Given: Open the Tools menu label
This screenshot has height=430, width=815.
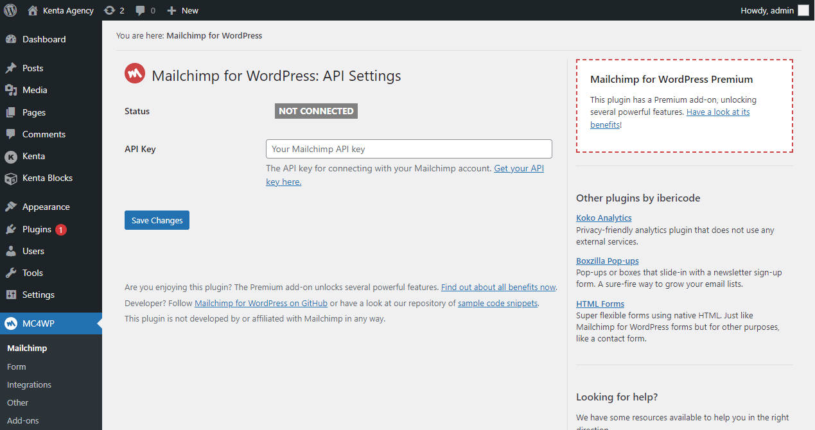Looking at the screenshot, I should (33, 273).
